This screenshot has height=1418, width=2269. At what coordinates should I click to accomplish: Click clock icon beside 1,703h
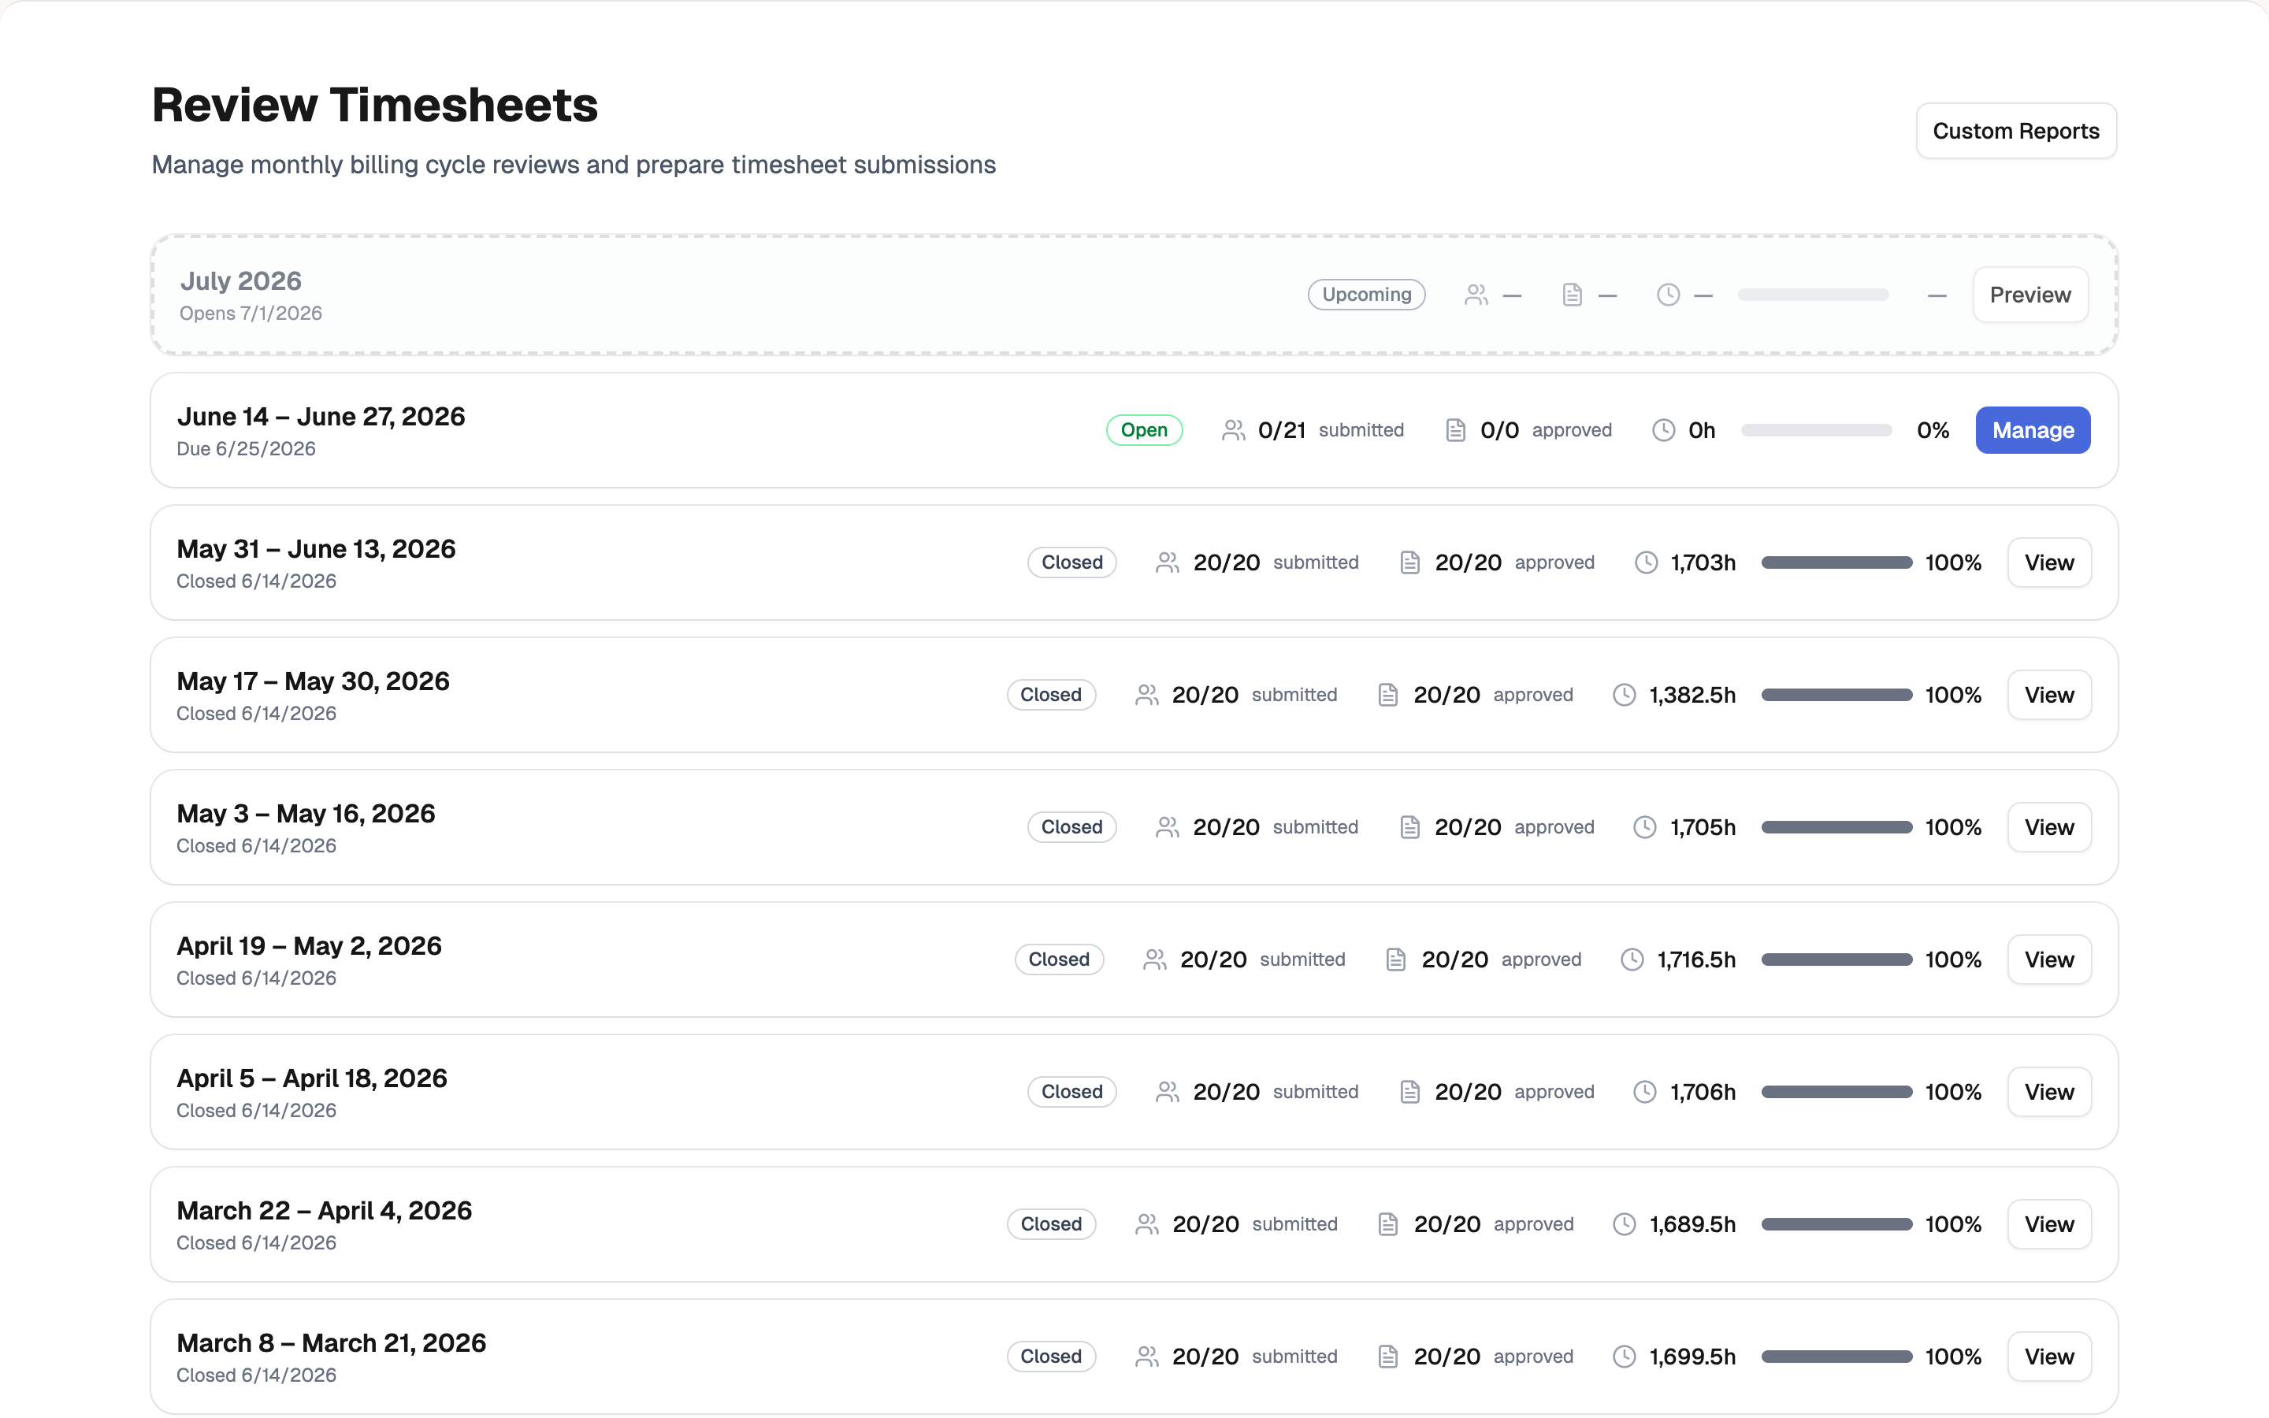coord(1647,562)
